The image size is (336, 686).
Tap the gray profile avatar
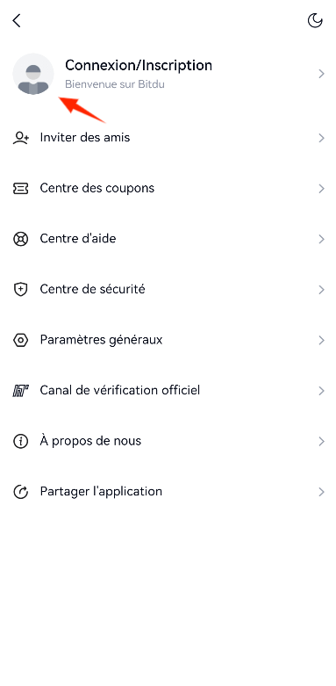(33, 74)
